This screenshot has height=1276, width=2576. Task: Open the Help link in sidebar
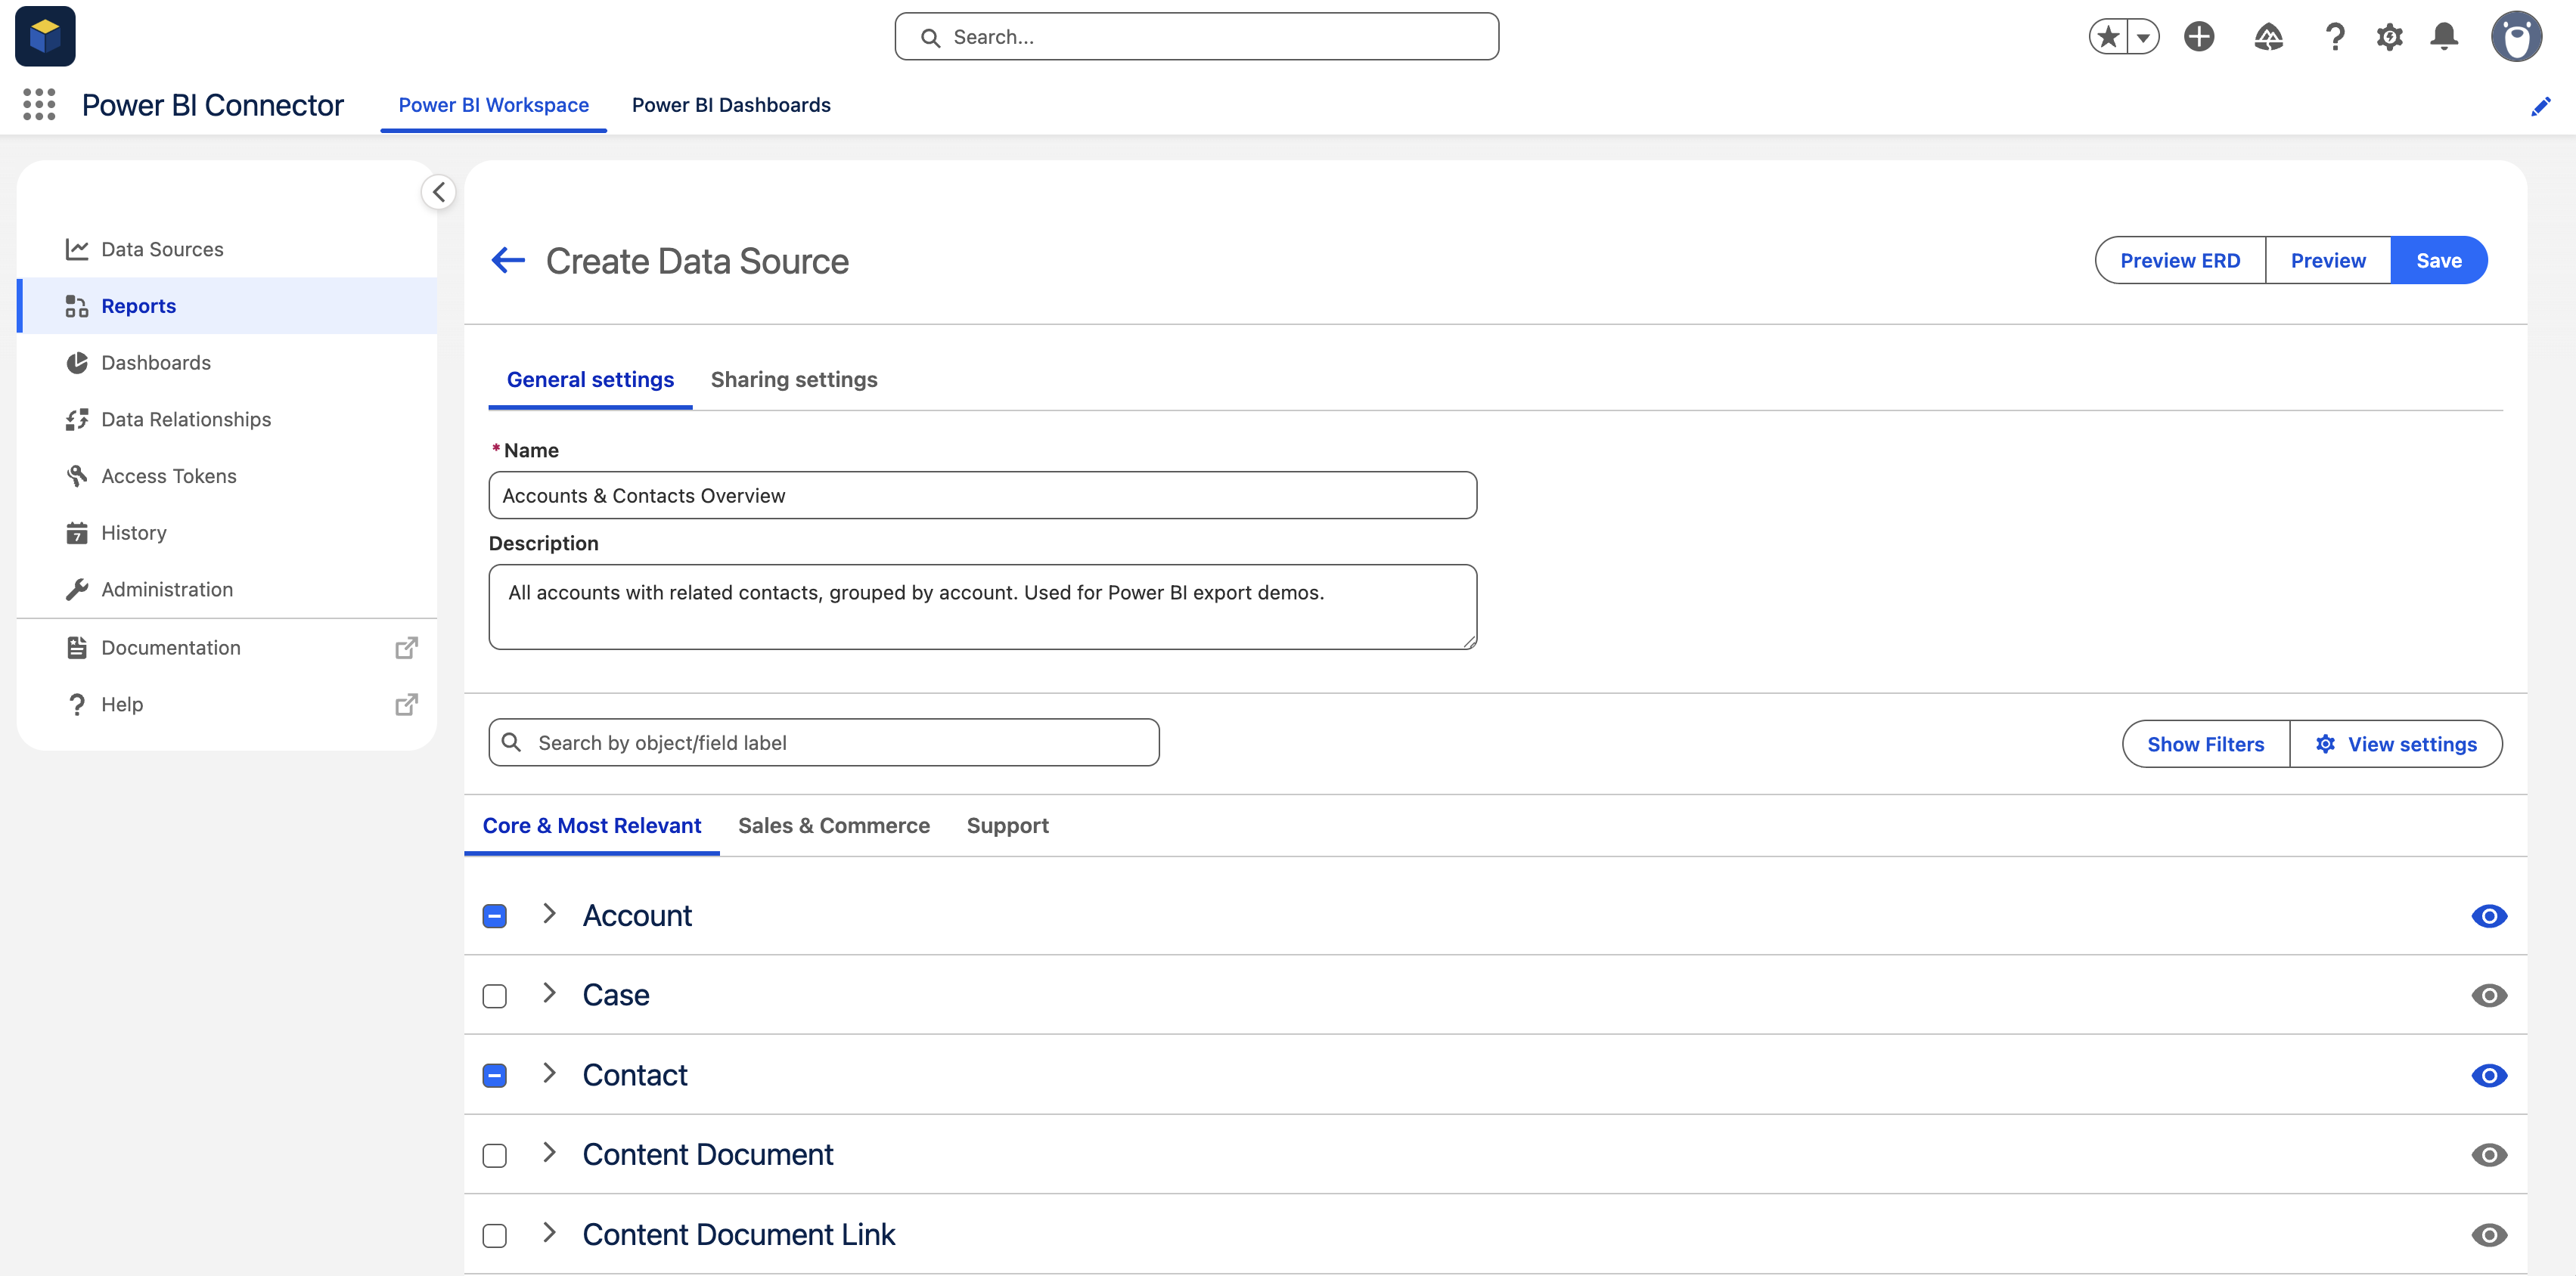[227, 705]
